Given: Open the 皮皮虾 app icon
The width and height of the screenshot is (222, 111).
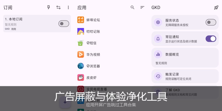Looking at the screenshot, I should [81, 77].
